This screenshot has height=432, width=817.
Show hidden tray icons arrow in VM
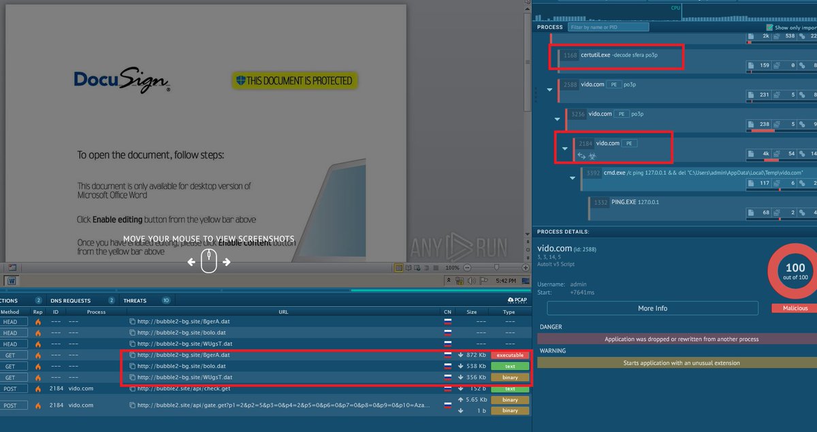[450, 280]
